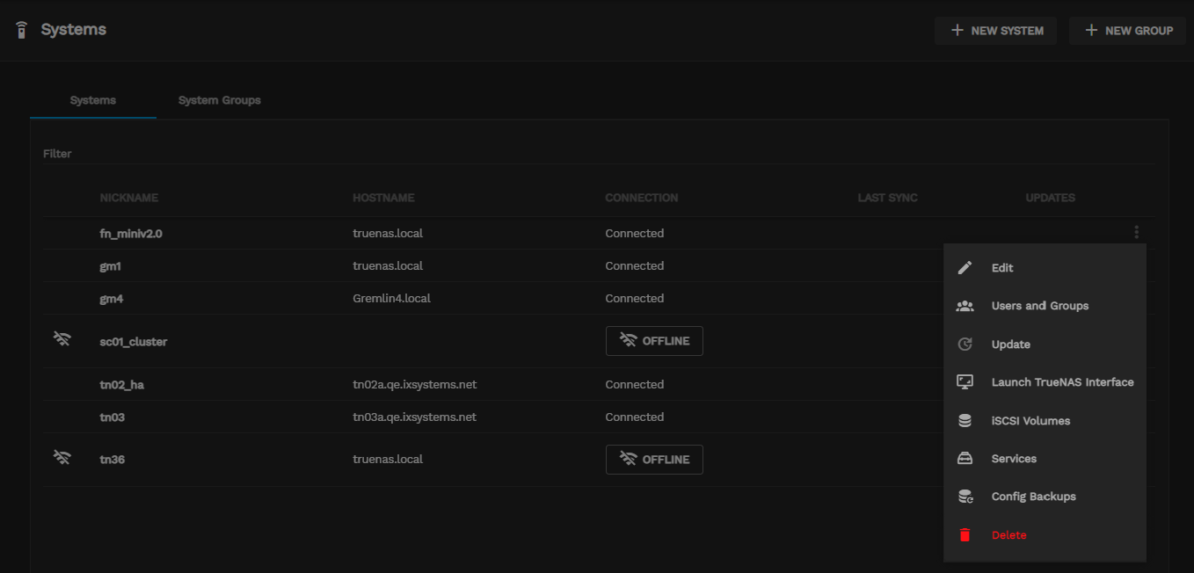Choose Config Backups from the context menu
1194x573 pixels.
pyautogui.click(x=1033, y=497)
